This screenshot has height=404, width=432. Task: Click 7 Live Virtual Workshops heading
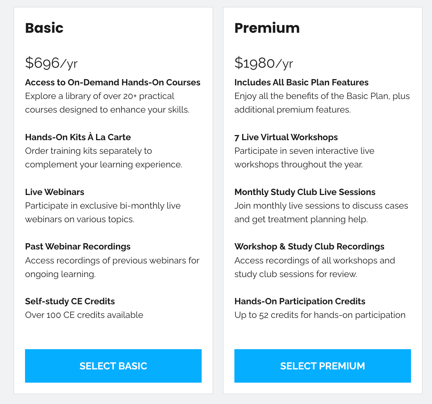point(286,137)
